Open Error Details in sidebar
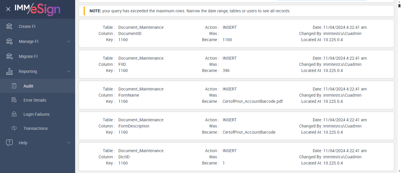This screenshot has height=173, width=401. point(35,100)
